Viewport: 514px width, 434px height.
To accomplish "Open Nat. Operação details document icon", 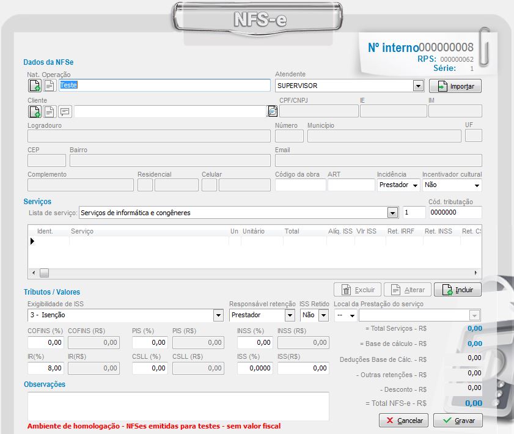I will 49,86.
